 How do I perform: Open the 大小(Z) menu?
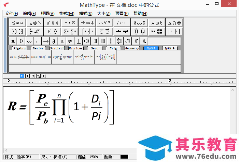coord(104,14)
